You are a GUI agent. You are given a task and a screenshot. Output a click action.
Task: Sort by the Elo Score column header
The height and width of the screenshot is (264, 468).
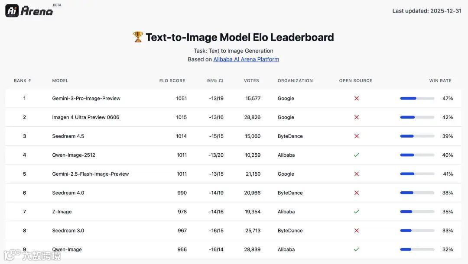click(x=172, y=80)
